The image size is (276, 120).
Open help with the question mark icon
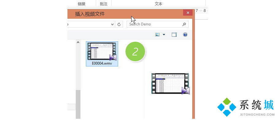[185, 35]
